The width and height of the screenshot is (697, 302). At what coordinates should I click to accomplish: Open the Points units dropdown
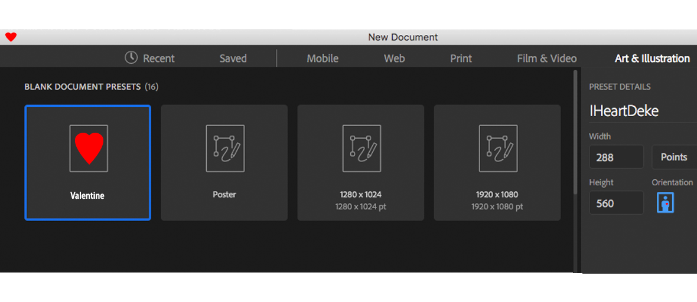[x=673, y=157]
